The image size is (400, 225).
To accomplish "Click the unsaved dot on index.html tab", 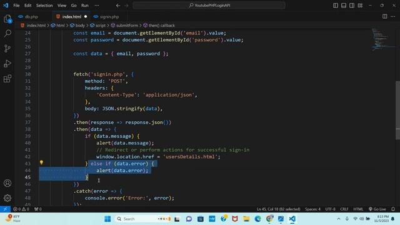I will [x=86, y=17].
